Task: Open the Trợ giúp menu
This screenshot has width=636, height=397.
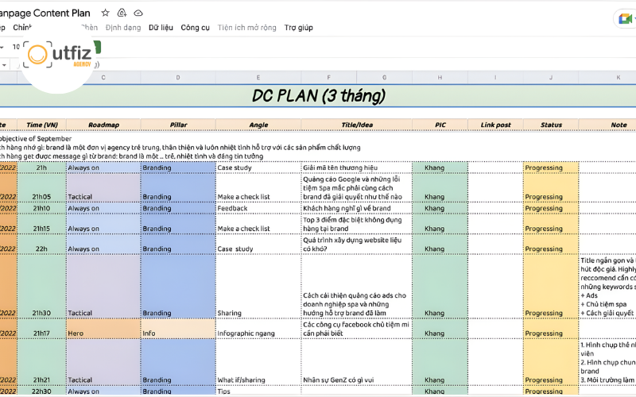Action: pyautogui.click(x=299, y=28)
